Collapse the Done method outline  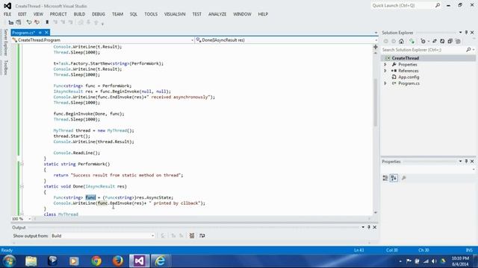(x=22, y=187)
